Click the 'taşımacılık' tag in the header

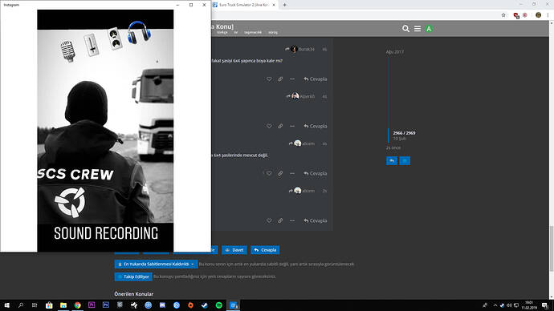pos(253,32)
